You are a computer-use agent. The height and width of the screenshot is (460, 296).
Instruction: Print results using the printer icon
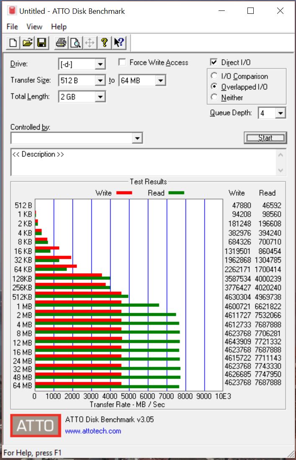[x=61, y=42]
